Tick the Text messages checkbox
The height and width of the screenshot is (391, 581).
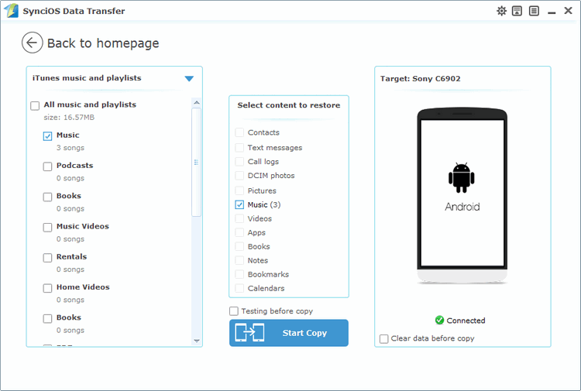(x=239, y=148)
